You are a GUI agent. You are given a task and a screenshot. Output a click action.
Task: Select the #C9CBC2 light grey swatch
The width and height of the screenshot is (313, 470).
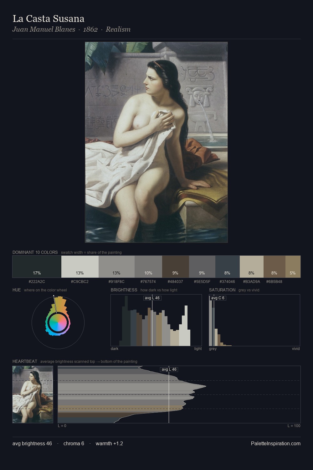coord(80,267)
